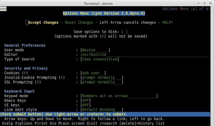The image size is (215, 126).
Task: Click the arrow indicator at top left
Action: click(x=3, y=9)
